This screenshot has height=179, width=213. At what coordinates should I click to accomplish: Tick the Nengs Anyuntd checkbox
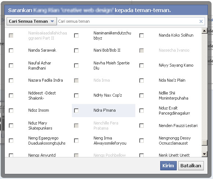[11, 155]
